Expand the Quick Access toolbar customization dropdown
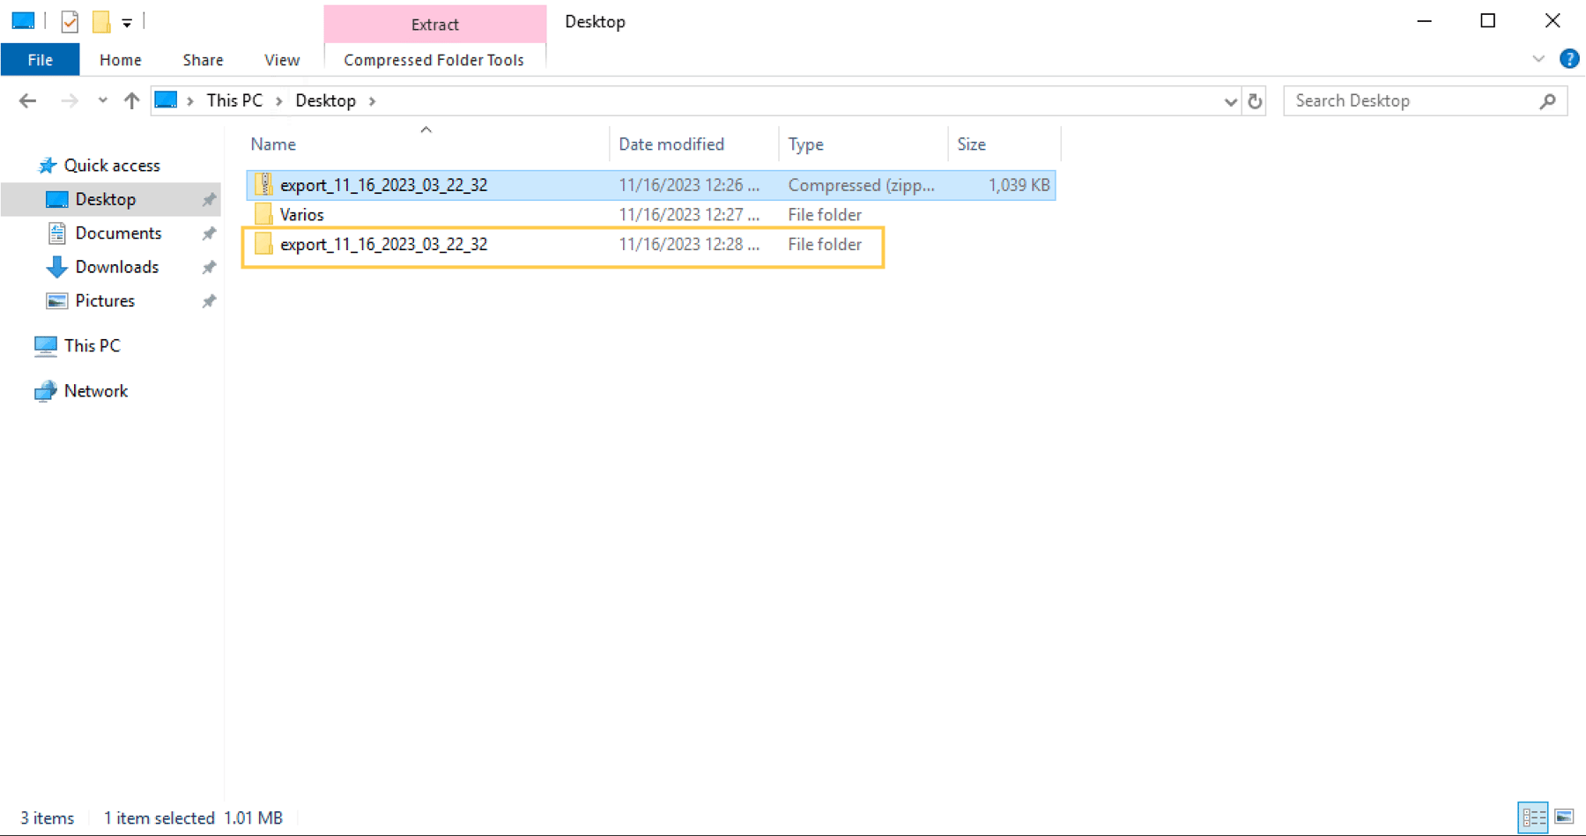The width and height of the screenshot is (1586, 836). click(x=128, y=21)
